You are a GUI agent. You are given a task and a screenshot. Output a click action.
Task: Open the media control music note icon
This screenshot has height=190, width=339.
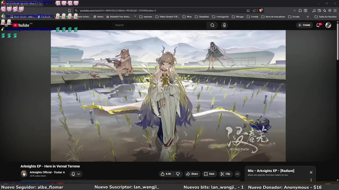(314, 11)
